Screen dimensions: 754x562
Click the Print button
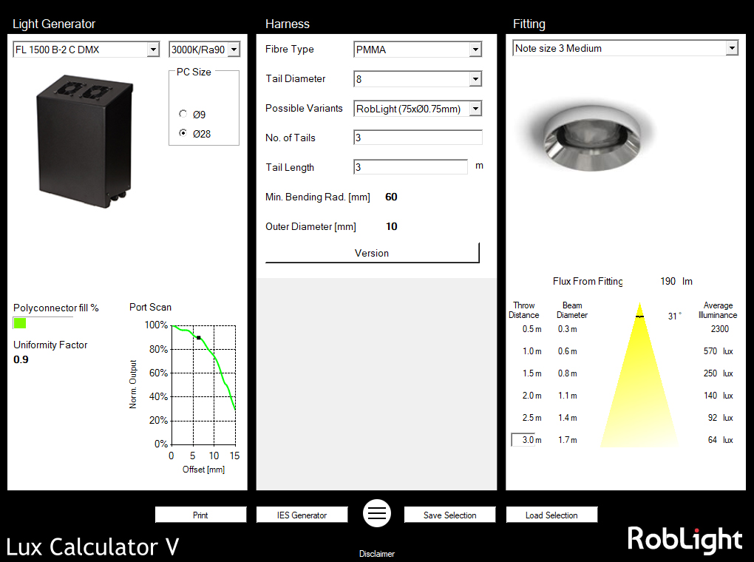(x=200, y=515)
